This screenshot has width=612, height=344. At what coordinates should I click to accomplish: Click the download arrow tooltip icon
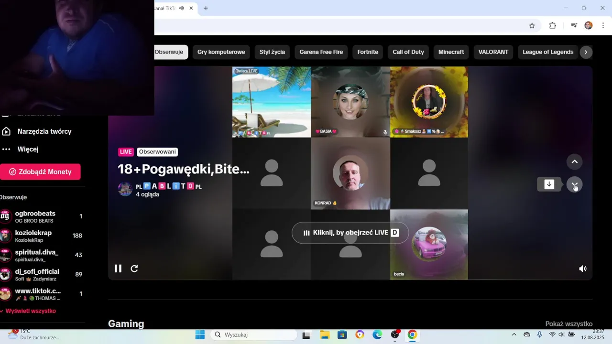549,184
